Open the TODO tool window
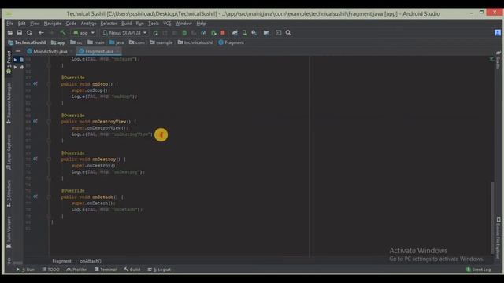Screen dimensions: 504x283 pyautogui.click(x=50, y=270)
